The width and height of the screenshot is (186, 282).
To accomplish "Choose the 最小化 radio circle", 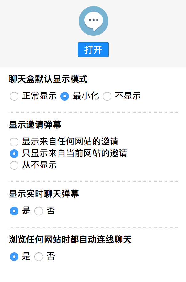I will coord(65,96).
